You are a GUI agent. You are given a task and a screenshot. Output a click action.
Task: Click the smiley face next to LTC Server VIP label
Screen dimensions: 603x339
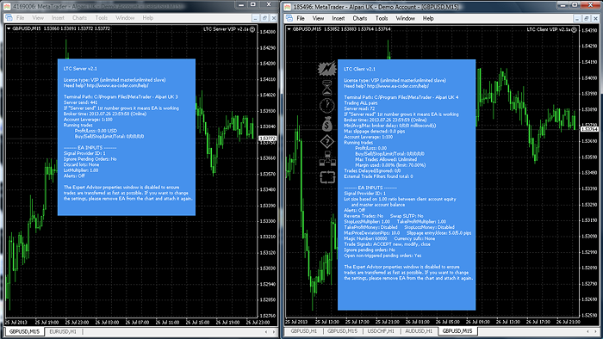252,29
